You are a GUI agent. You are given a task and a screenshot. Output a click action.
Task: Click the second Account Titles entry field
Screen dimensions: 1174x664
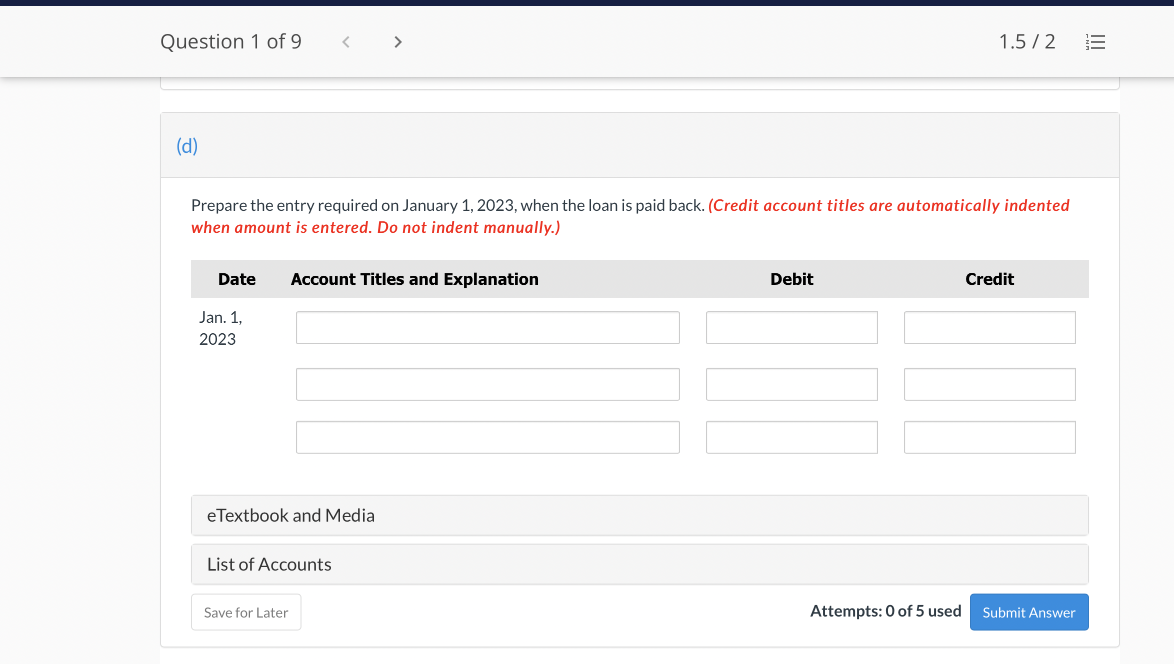(487, 384)
